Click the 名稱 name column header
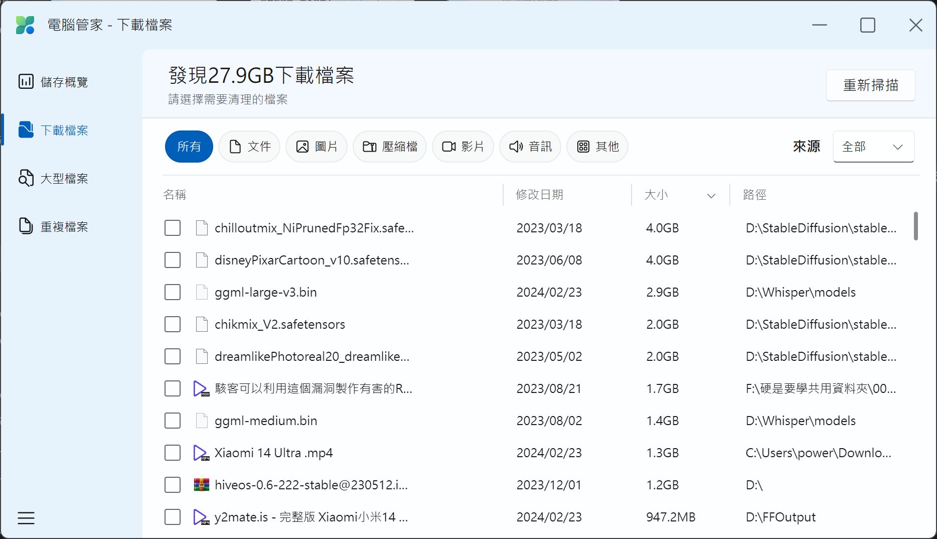This screenshot has width=937, height=539. tap(175, 195)
